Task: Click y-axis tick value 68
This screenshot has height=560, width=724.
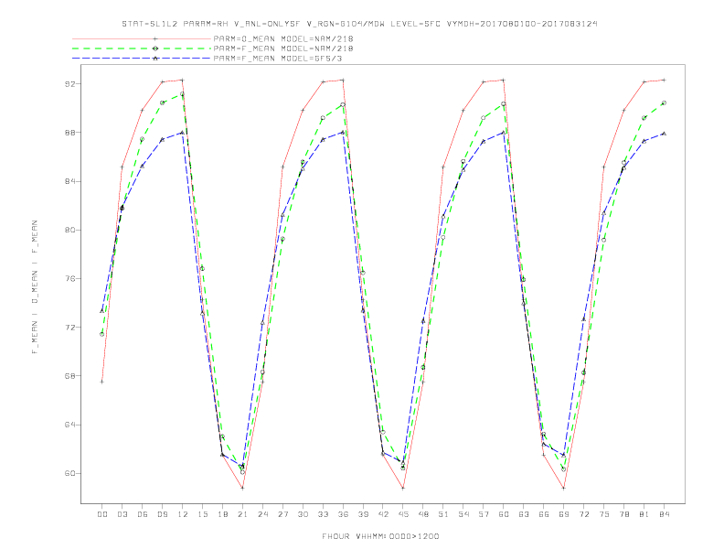Action: [69, 376]
